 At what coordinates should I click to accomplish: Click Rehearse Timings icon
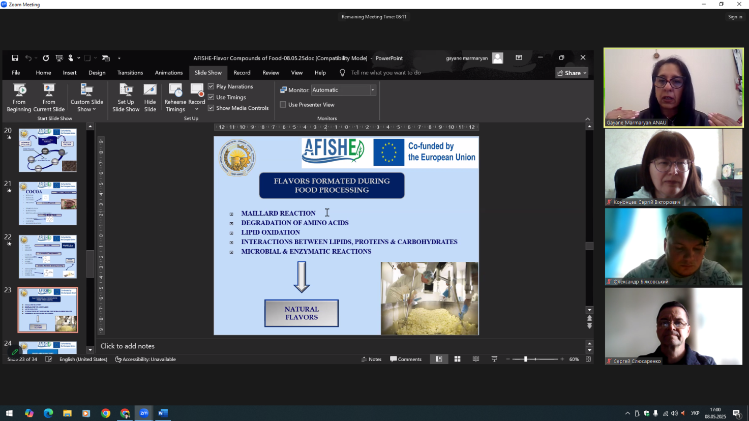[x=175, y=91]
